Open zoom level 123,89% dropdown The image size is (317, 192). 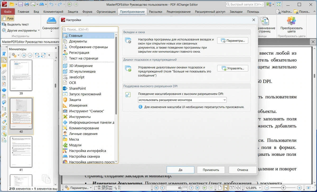coord(259,188)
